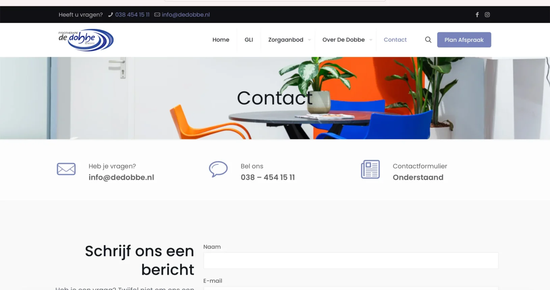Click the small envelope icon in top bar
The height and width of the screenshot is (290, 550).
157,14
